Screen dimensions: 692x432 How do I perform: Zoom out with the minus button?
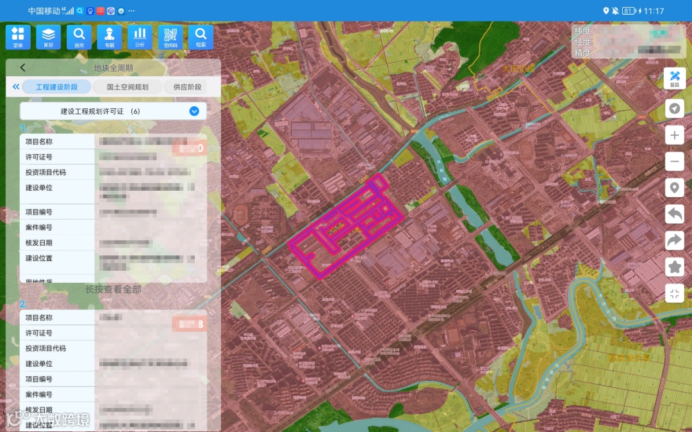point(674,162)
